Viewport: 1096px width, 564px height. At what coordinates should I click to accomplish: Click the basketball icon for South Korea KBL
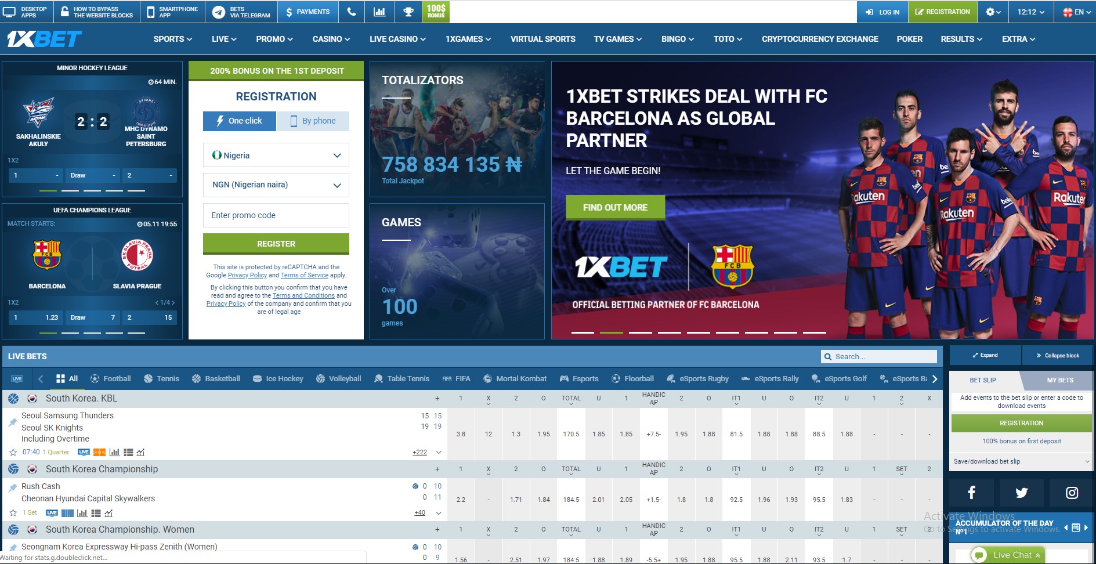pos(13,399)
